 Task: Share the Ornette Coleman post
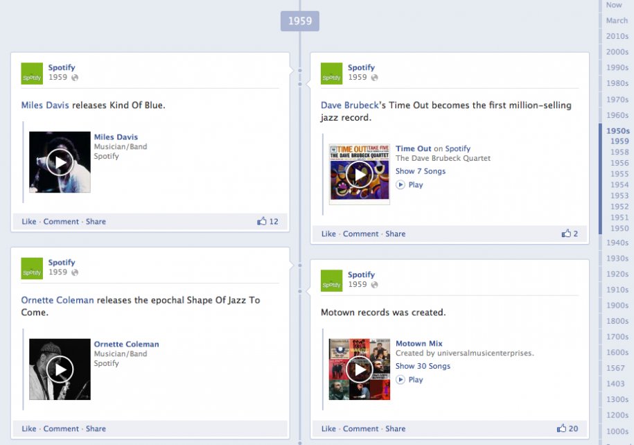pos(96,429)
